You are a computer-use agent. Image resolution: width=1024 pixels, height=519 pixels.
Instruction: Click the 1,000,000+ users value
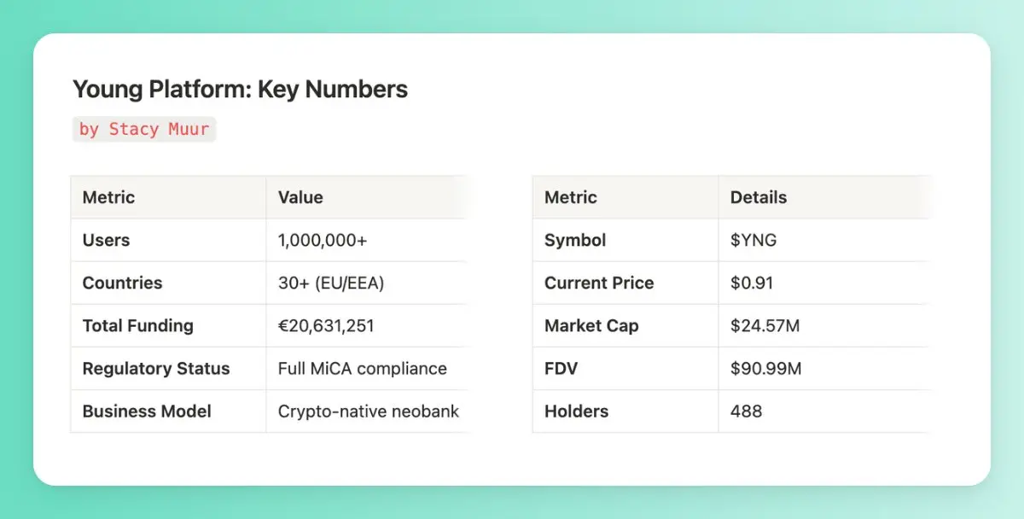323,240
